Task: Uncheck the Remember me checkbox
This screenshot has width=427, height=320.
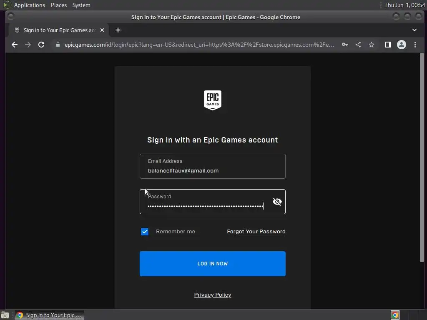Action: (145, 232)
